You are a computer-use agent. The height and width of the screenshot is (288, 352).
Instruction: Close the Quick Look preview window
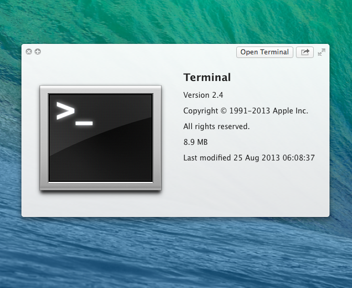coord(29,52)
